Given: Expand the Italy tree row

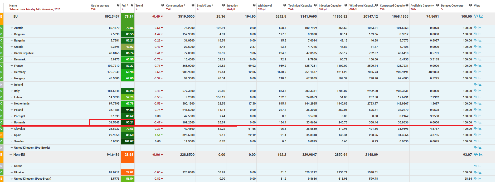Looking at the screenshot, I should pyautogui.click(x=12, y=91).
